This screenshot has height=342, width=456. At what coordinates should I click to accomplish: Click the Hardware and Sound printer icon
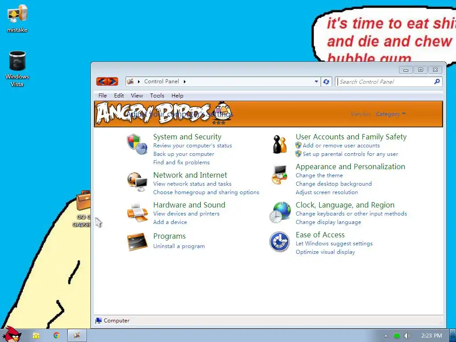pyautogui.click(x=137, y=212)
